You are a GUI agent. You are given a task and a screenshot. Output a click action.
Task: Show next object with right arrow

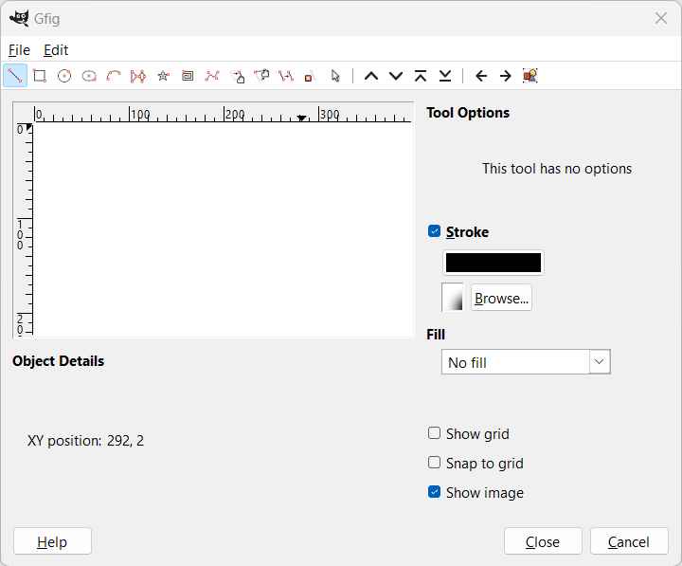point(506,76)
